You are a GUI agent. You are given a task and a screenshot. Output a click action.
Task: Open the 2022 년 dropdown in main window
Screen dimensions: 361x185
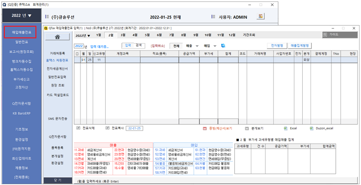click(x=22, y=16)
